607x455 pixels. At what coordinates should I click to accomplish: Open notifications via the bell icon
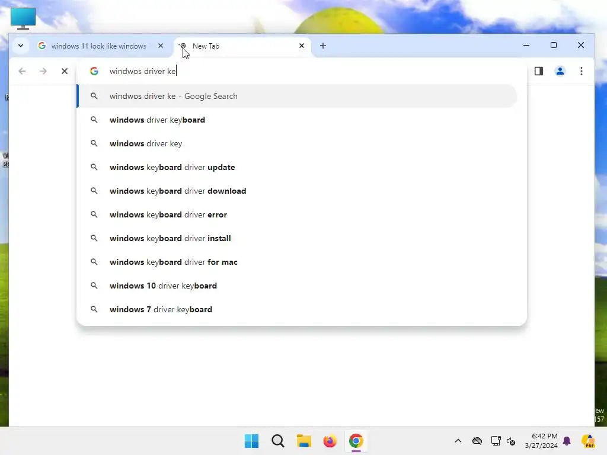coord(567,441)
